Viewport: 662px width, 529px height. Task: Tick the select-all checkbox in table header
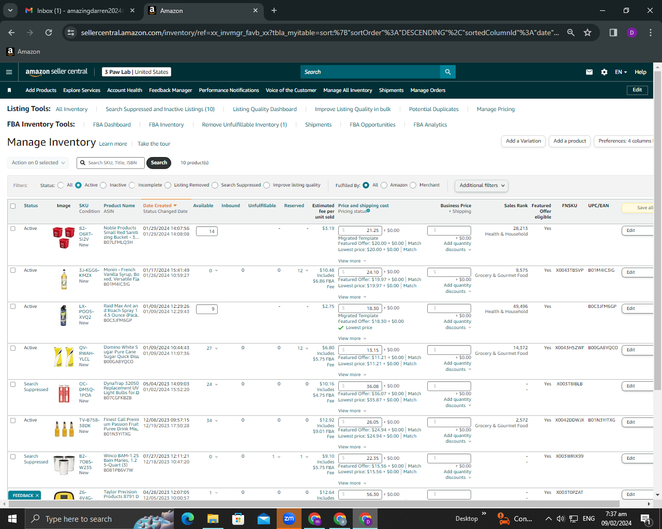coord(13,206)
